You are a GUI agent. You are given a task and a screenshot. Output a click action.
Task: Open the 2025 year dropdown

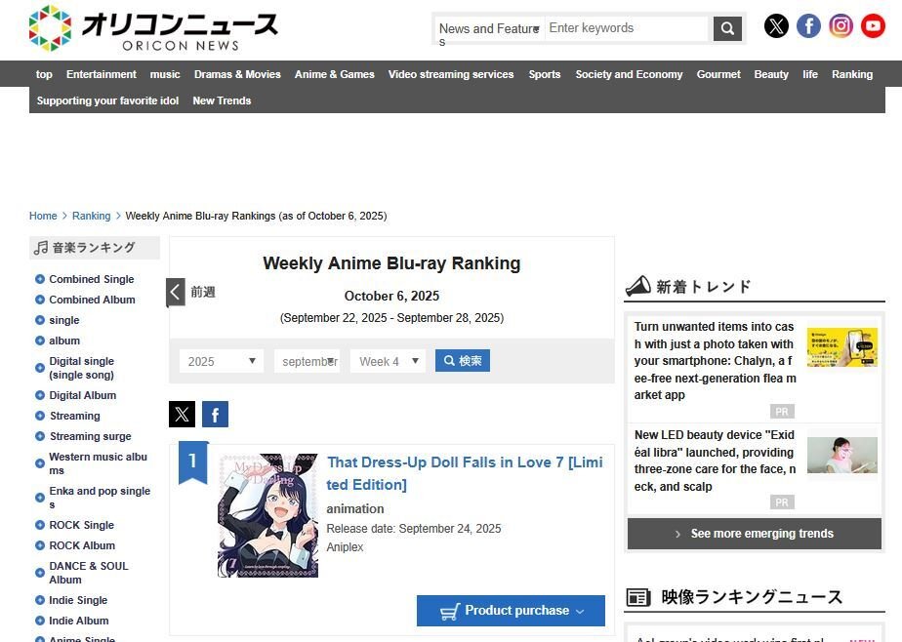pyautogui.click(x=222, y=361)
